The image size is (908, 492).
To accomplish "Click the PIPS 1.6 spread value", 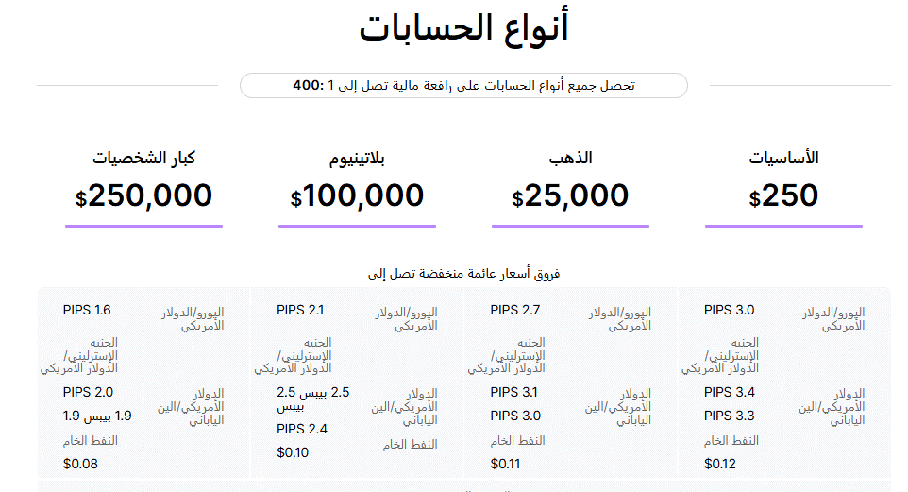I will pyautogui.click(x=87, y=310).
